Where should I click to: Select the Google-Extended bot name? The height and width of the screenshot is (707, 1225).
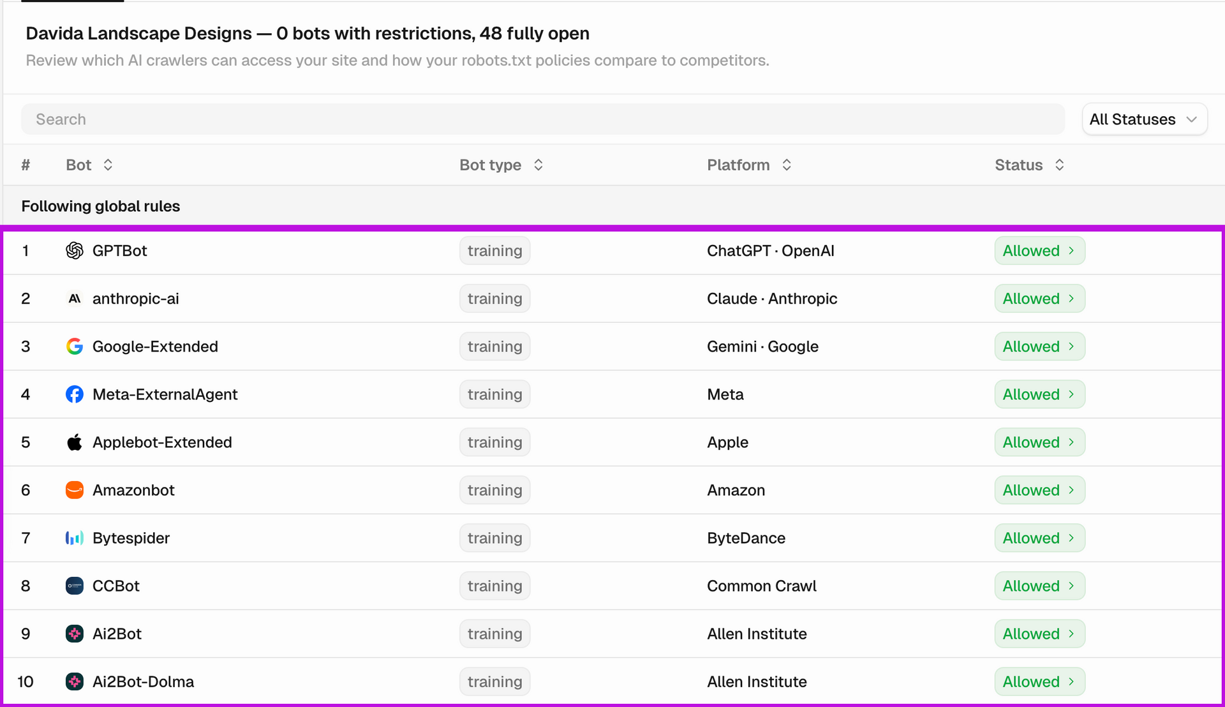coord(155,346)
